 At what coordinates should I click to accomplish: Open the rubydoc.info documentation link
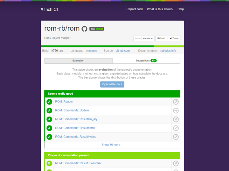click(x=168, y=51)
